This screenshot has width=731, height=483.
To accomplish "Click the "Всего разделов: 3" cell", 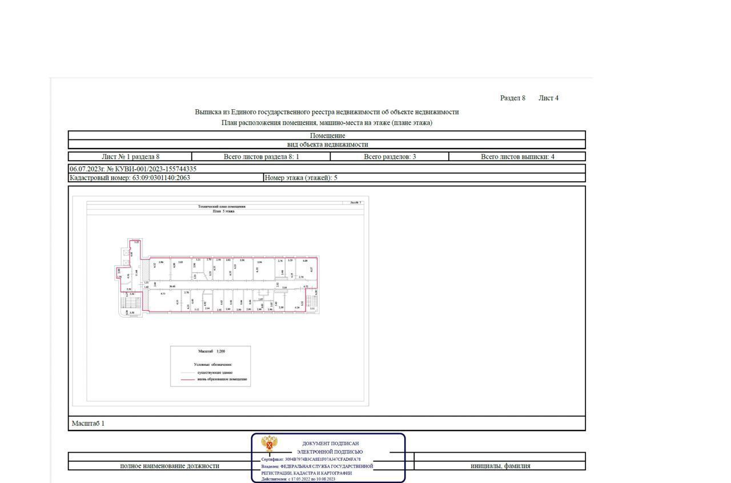I will pos(389,157).
